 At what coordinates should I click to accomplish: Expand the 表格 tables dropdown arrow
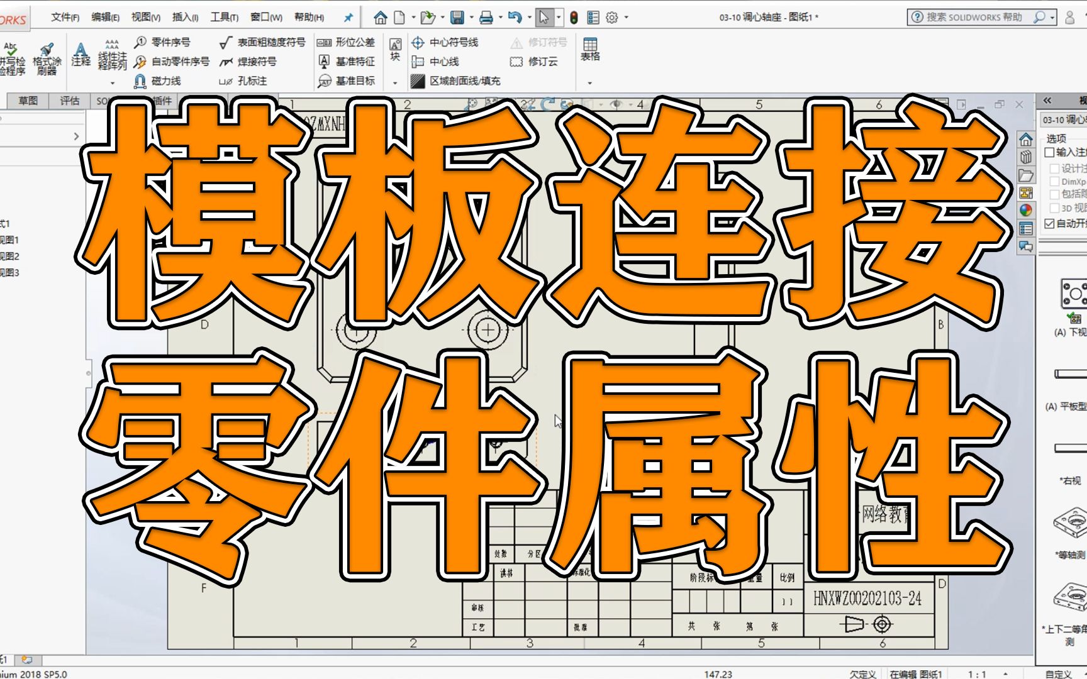click(589, 82)
